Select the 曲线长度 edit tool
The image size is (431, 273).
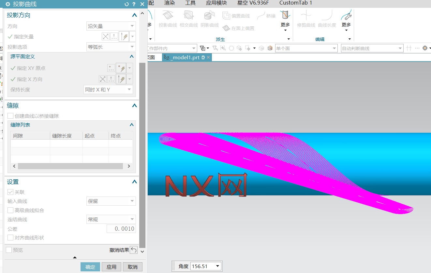coord(327,19)
